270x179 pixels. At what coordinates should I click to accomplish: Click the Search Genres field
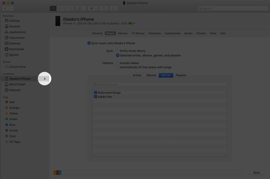point(160,85)
